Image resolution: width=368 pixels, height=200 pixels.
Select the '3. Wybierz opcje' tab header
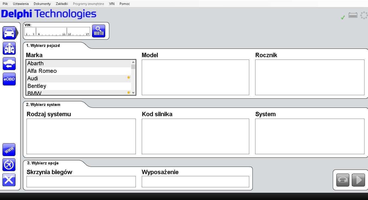pos(43,163)
